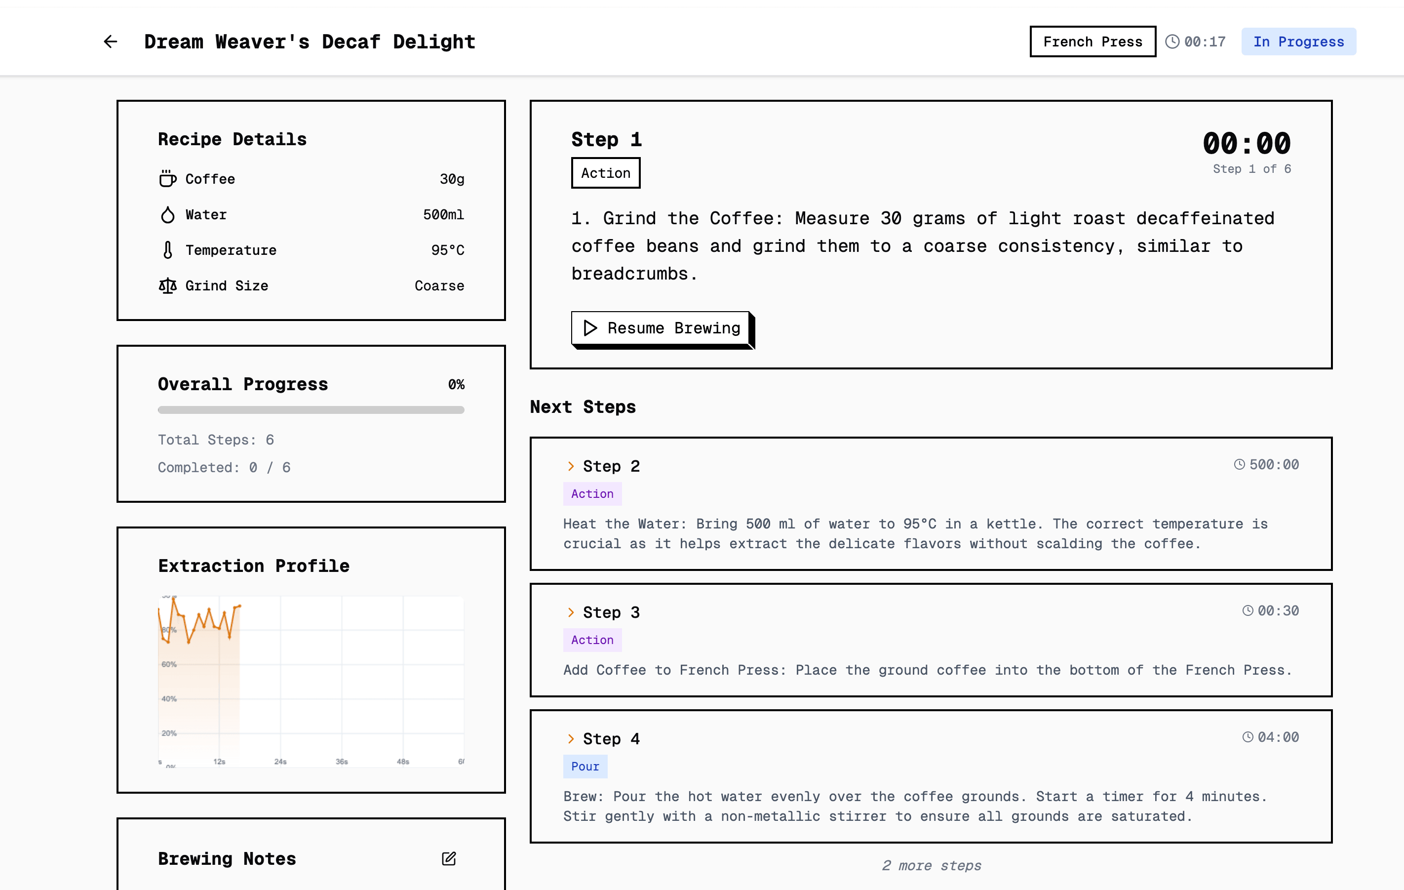Click the Extraction Profile heading
Screen dimensions: 1404x890
(x=254, y=566)
